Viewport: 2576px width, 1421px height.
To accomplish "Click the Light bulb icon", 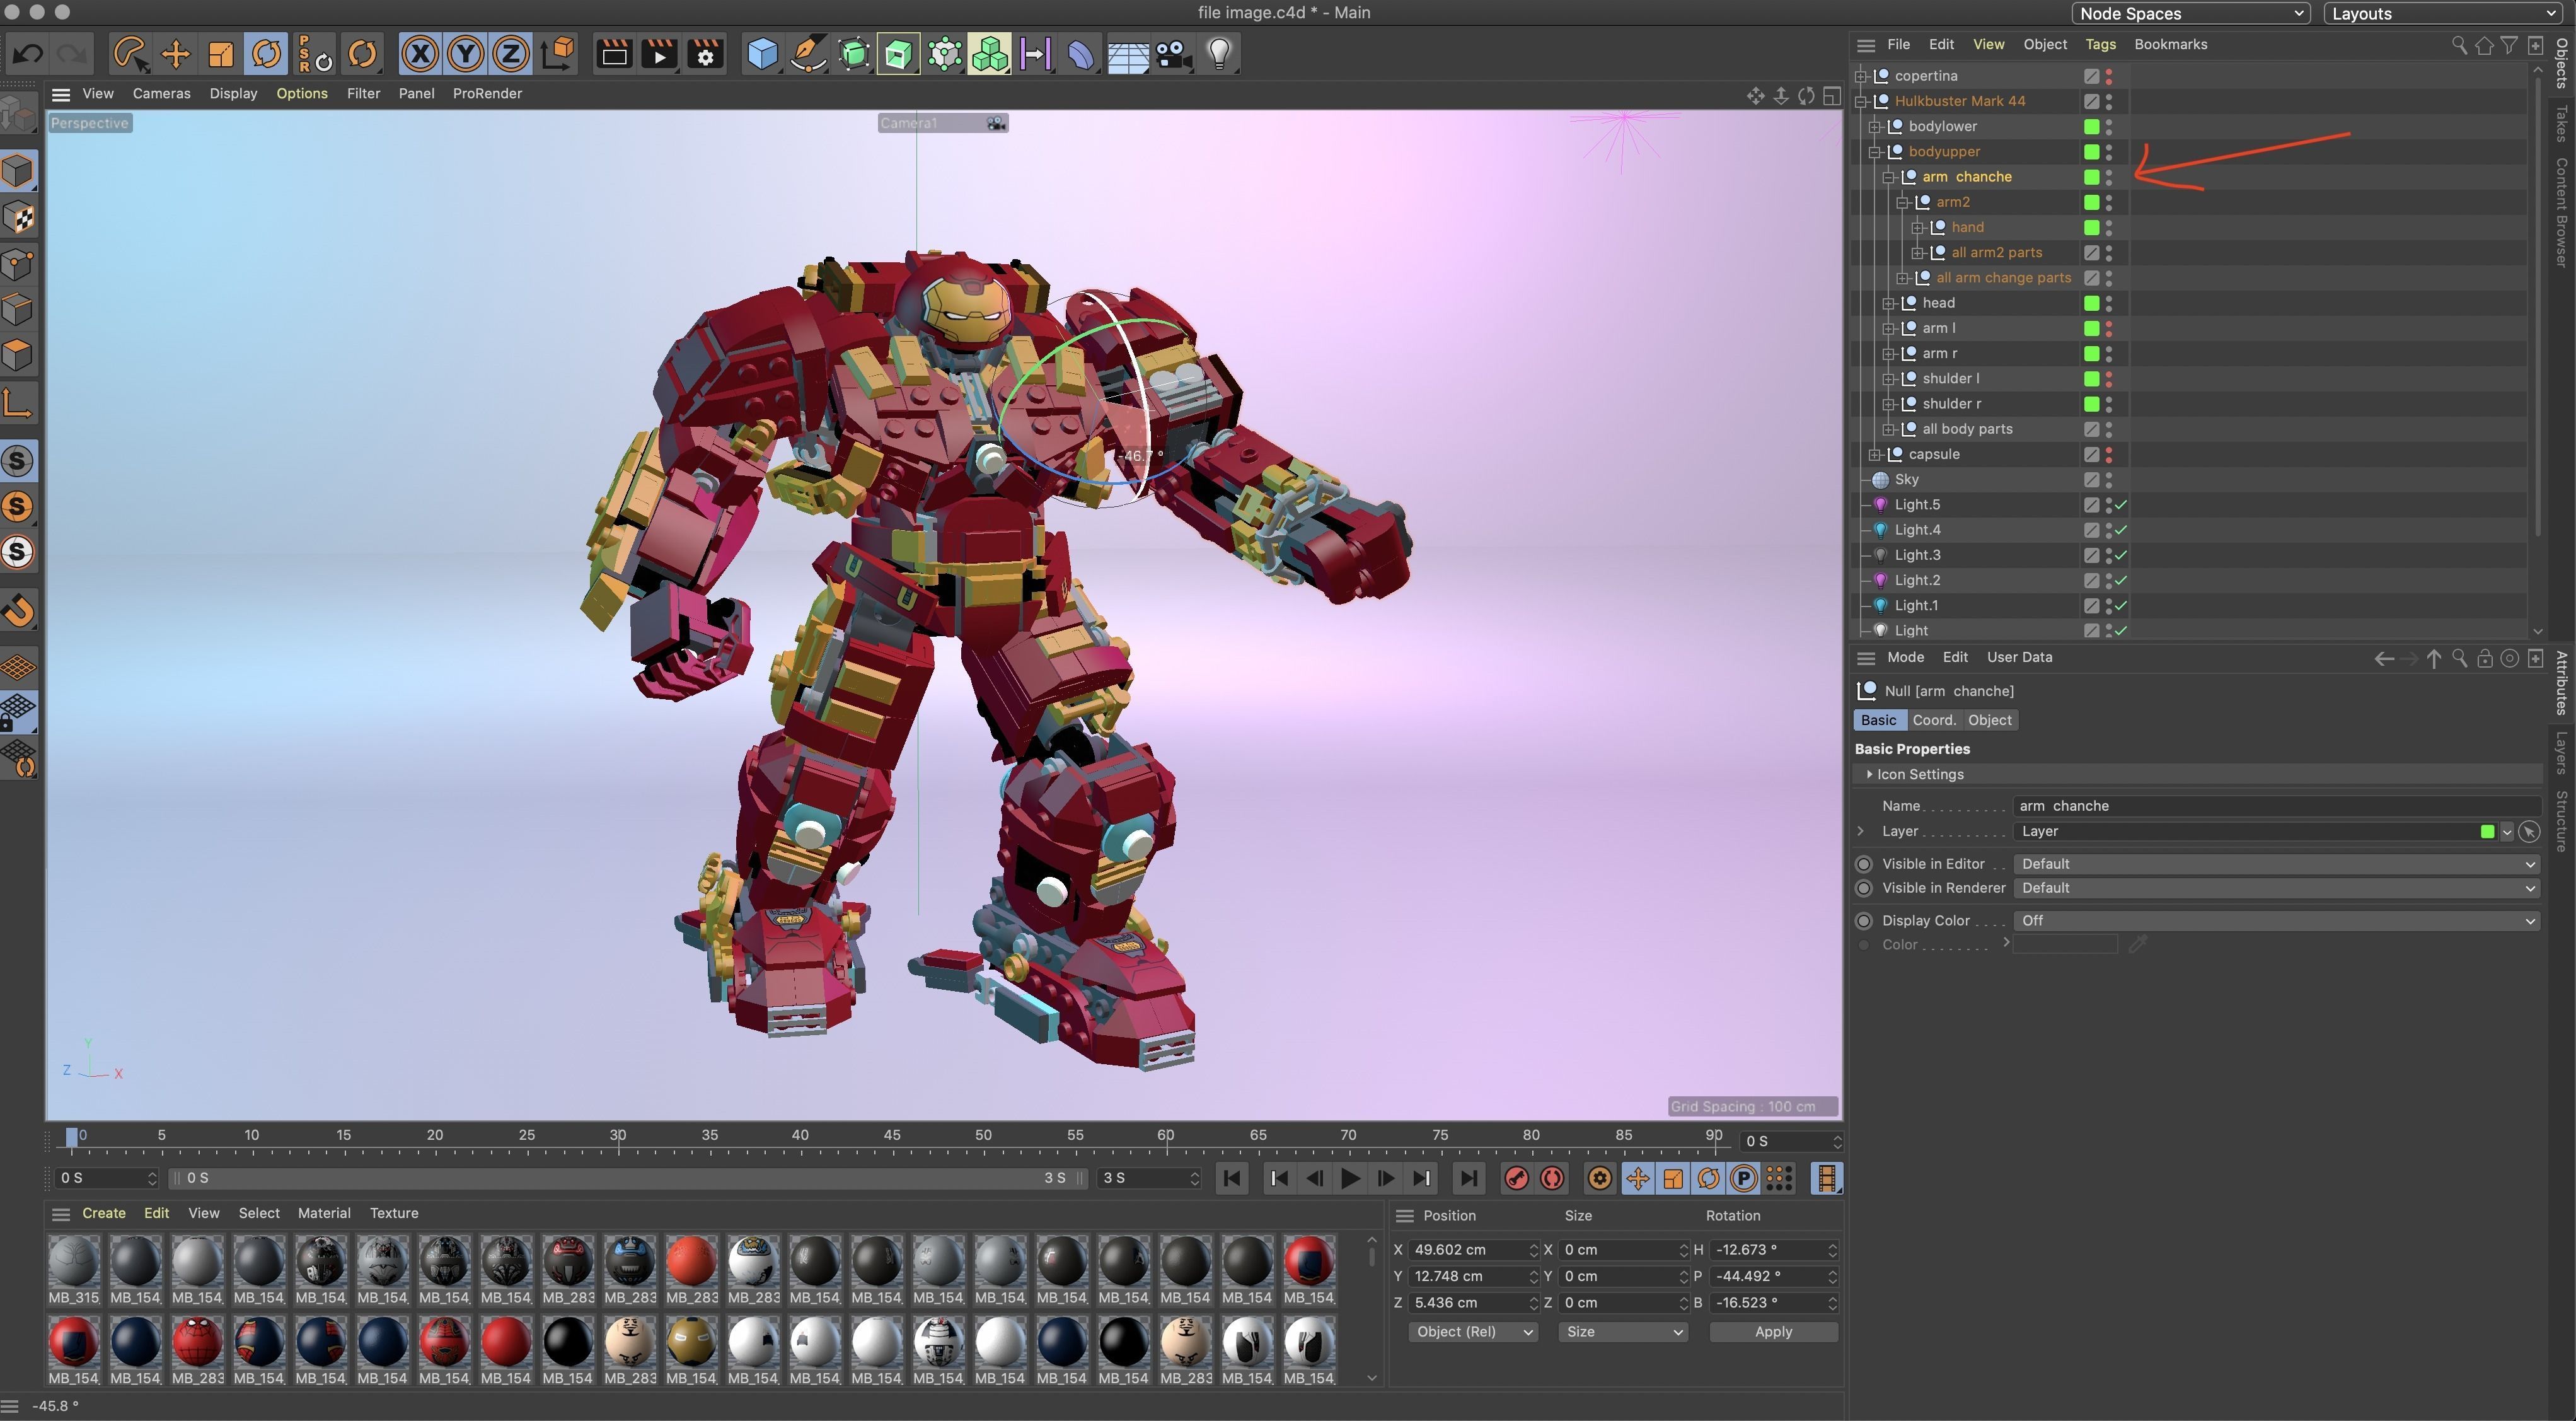I will [x=1219, y=53].
